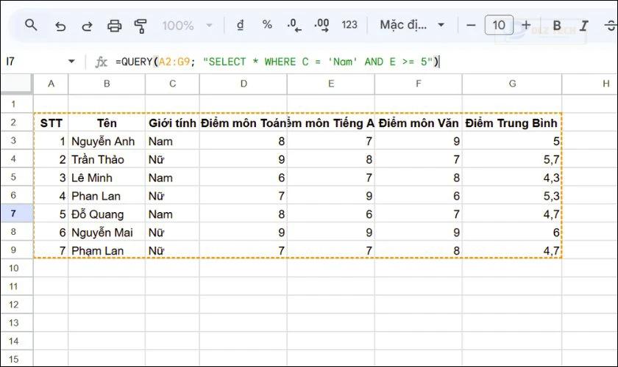Image resolution: width=618 pixels, height=367 pixels.
Task: Select column A header
Action: coord(51,84)
